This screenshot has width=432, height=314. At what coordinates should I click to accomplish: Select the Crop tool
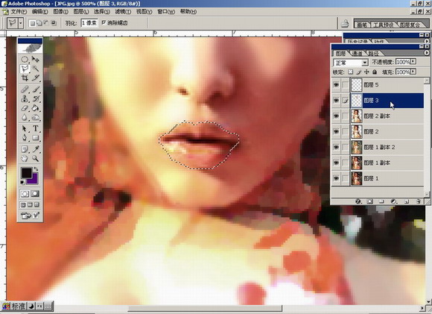coord(25,78)
